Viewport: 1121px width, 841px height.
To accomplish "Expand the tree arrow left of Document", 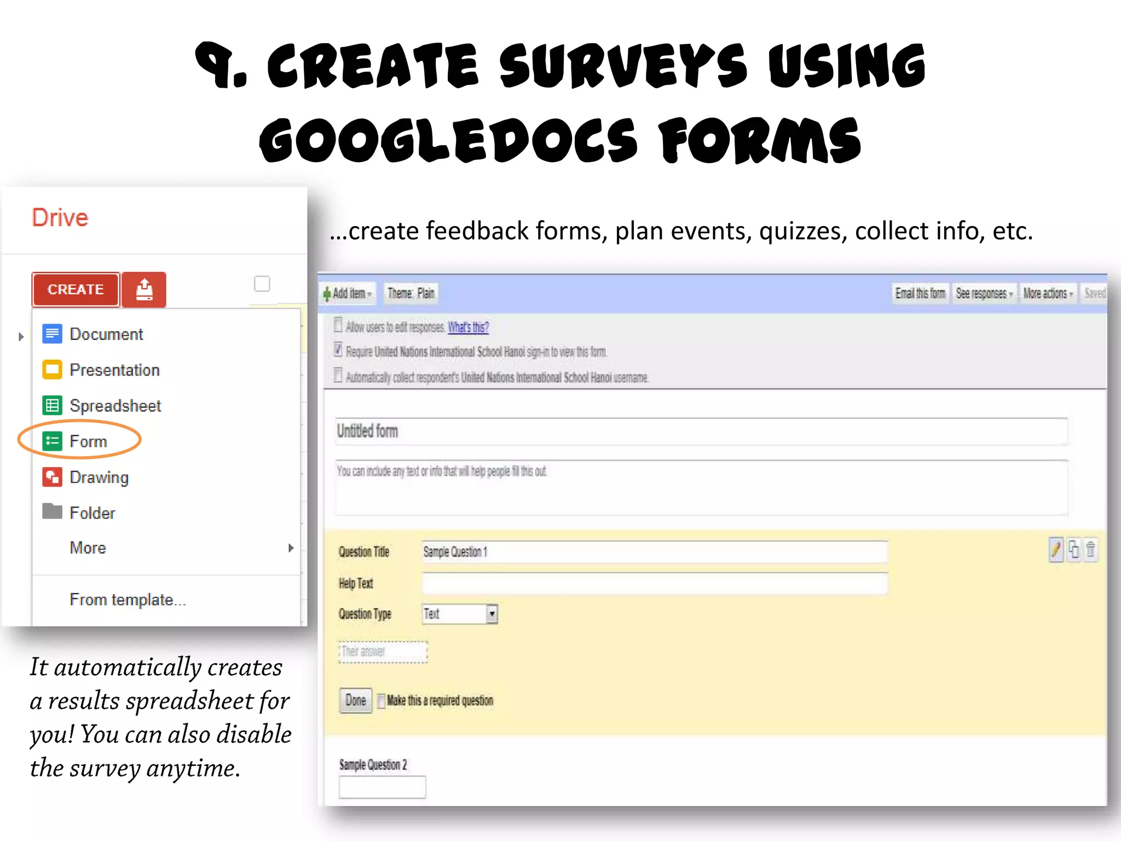I will (21, 337).
